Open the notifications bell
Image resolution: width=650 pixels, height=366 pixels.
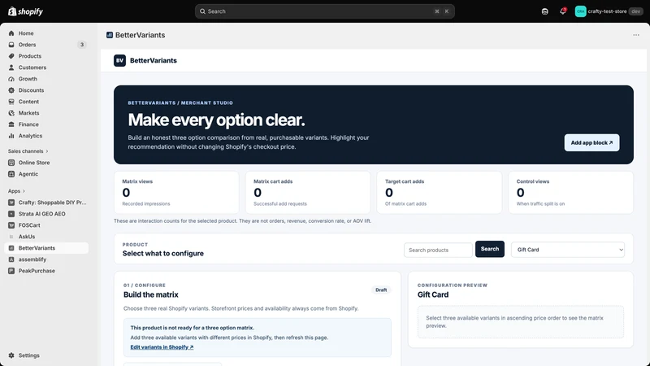pos(562,11)
